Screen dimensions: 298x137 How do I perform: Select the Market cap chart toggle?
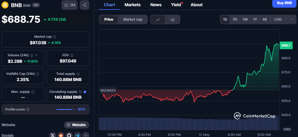133,19
